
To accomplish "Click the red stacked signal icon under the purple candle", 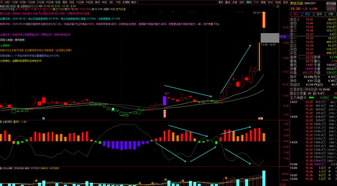I will point(164,113).
